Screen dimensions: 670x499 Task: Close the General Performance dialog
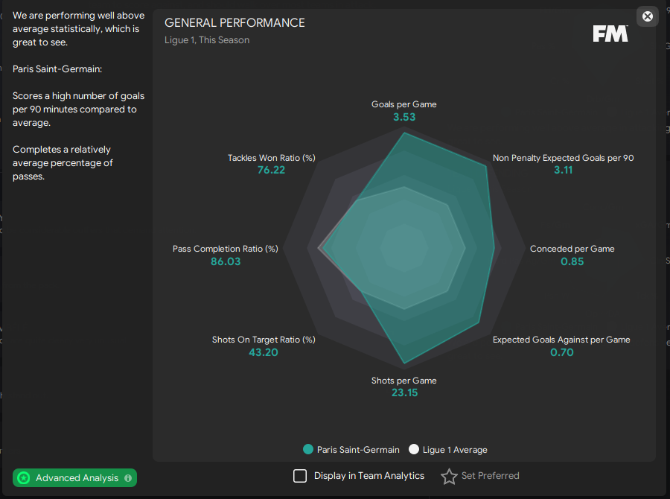pyautogui.click(x=648, y=16)
